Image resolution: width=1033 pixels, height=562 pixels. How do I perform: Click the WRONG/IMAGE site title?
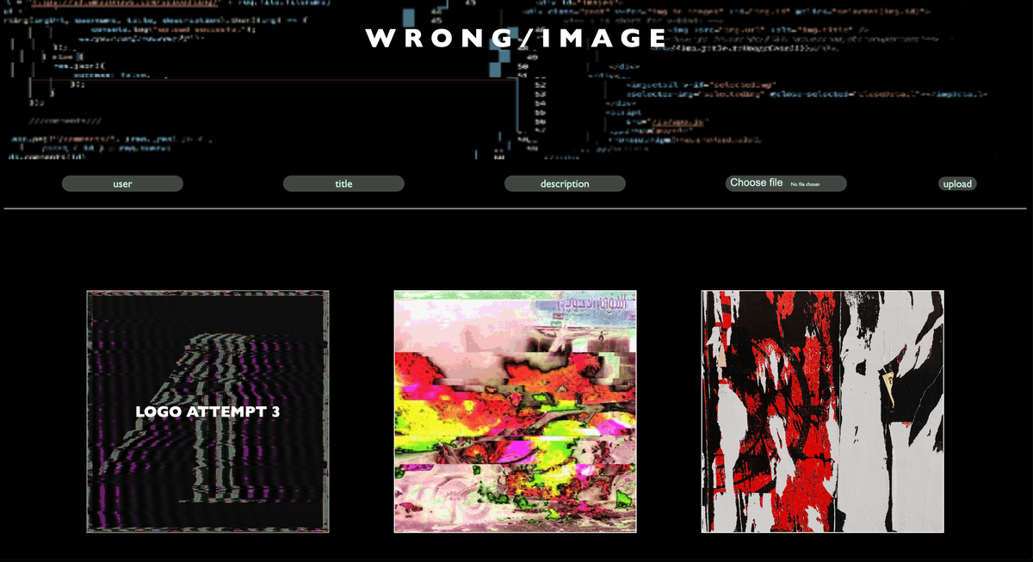516,39
